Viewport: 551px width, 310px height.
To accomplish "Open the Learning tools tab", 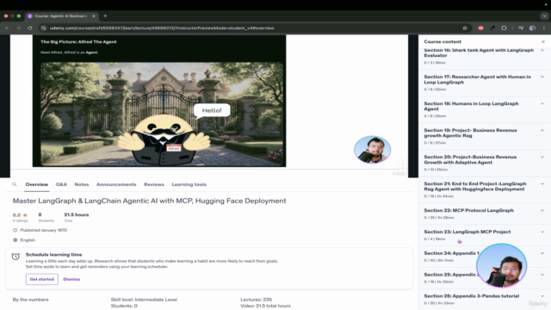I will (189, 184).
